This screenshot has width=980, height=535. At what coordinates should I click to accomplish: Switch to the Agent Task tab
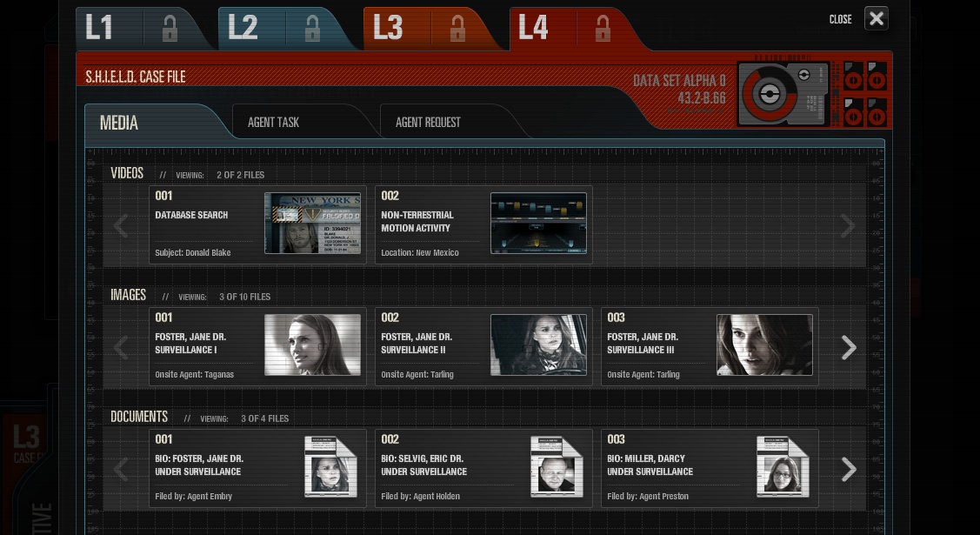pos(273,123)
